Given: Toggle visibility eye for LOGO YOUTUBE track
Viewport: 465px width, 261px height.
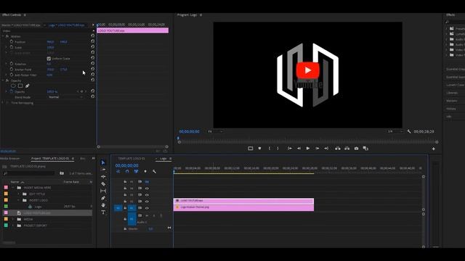Looking at the screenshot, I should (147, 202).
